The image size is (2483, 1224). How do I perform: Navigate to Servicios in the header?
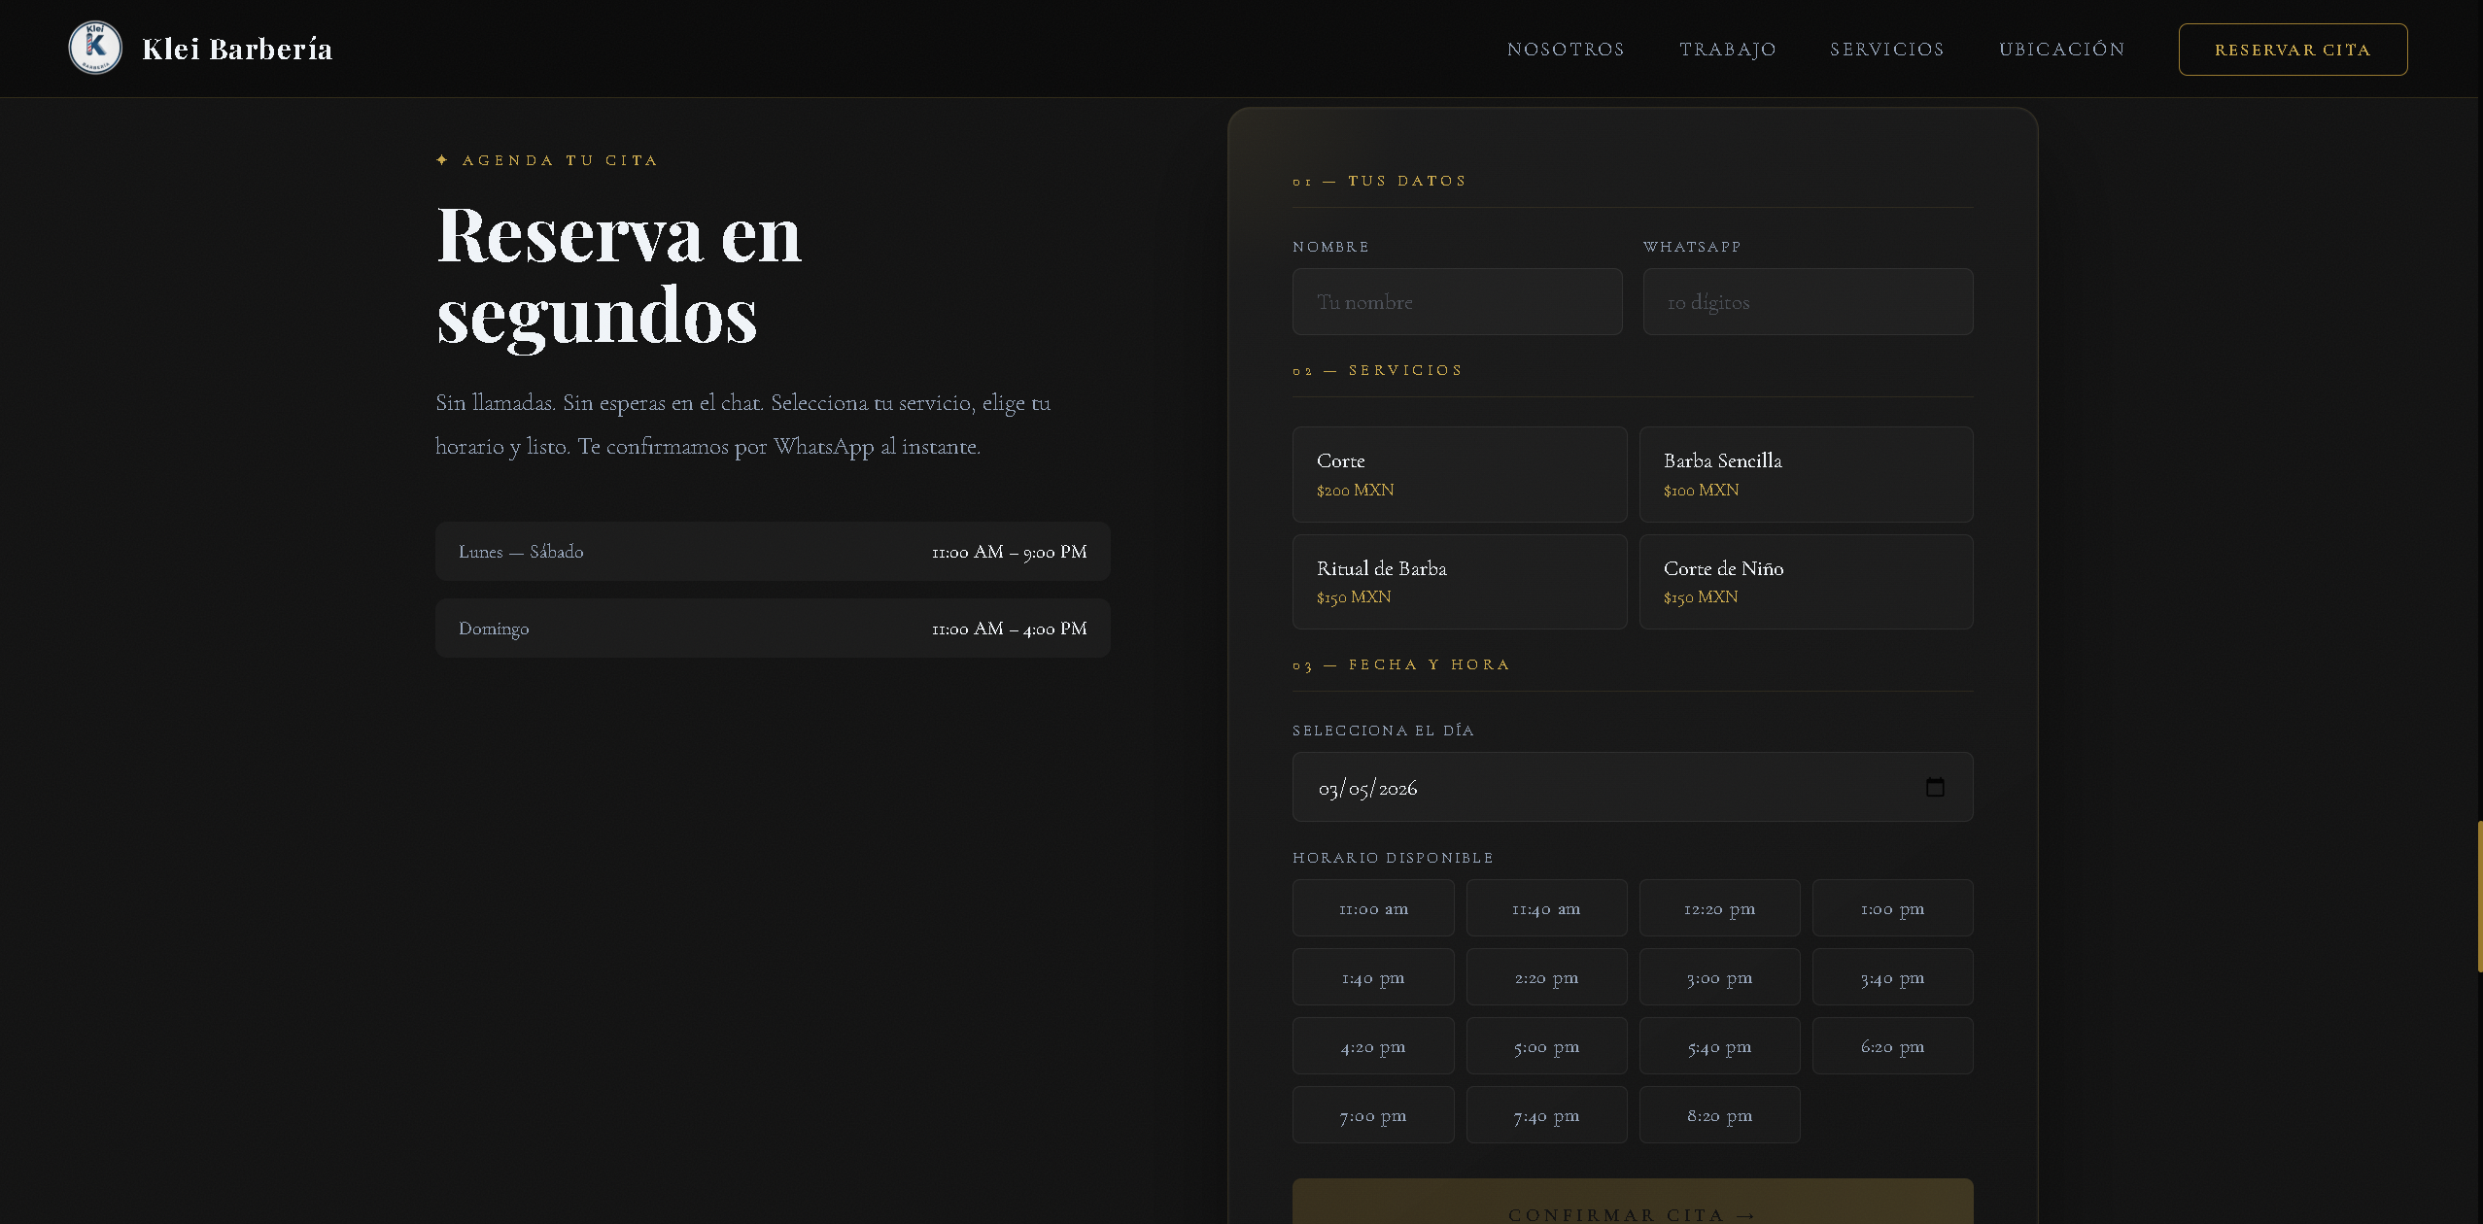[x=1887, y=50]
